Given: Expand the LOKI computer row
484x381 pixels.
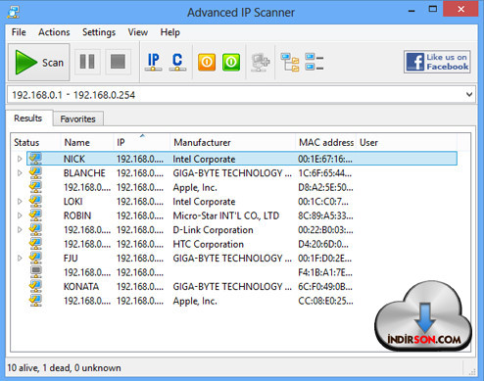Looking at the screenshot, I should pos(20,201).
